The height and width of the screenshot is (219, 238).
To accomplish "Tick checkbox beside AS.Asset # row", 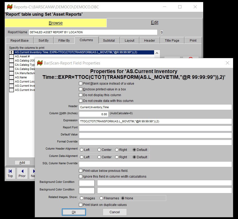I will (11, 56).
